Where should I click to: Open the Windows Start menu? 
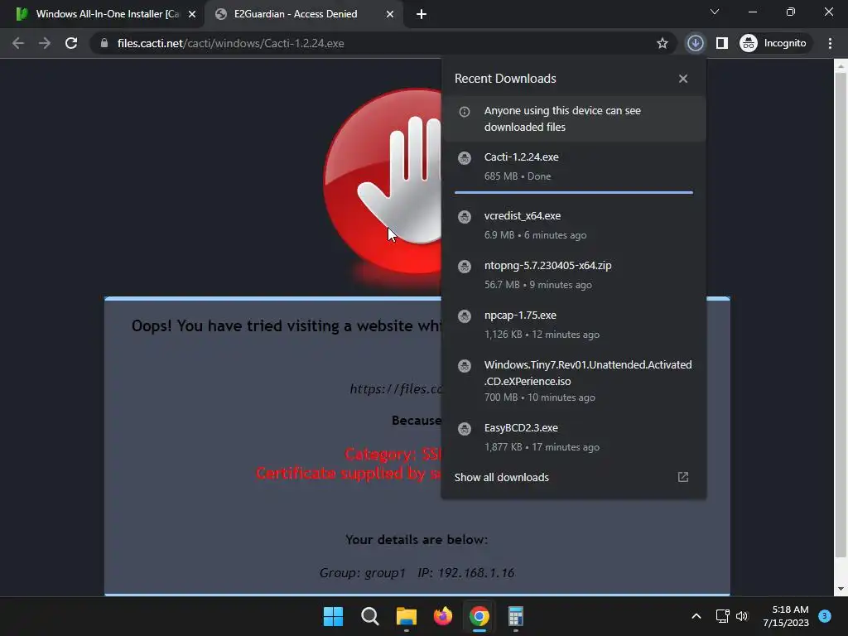pos(333,616)
